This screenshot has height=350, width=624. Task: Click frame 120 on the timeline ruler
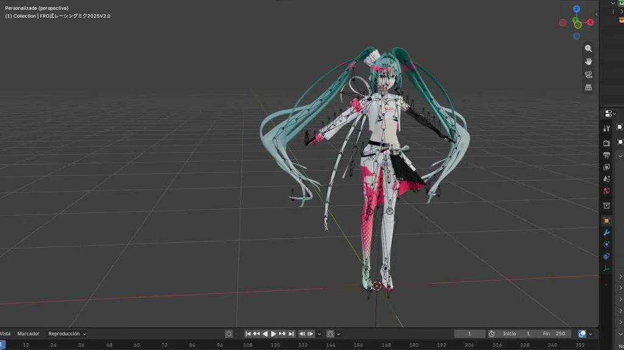275,345
